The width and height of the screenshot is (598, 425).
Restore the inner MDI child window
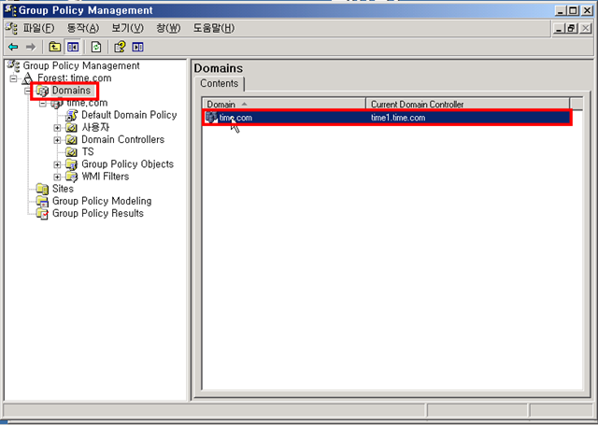[571, 28]
